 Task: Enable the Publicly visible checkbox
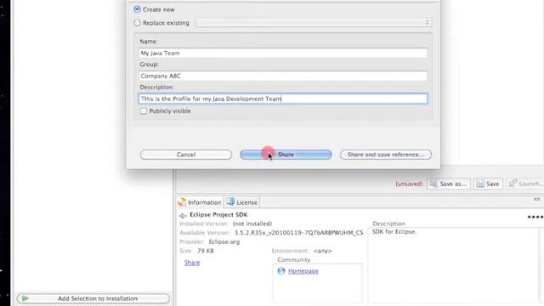click(144, 111)
